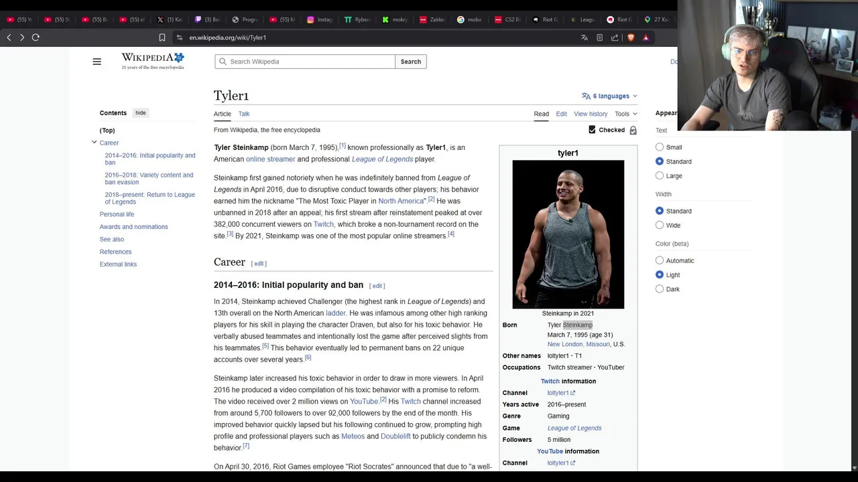Go to 2016–2018 Variety content contents entry

pyautogui.click(x=149, y=179)
